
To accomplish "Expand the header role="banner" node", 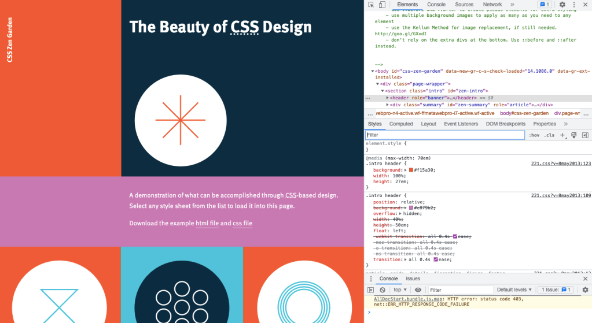I will (x=388, y=98).
